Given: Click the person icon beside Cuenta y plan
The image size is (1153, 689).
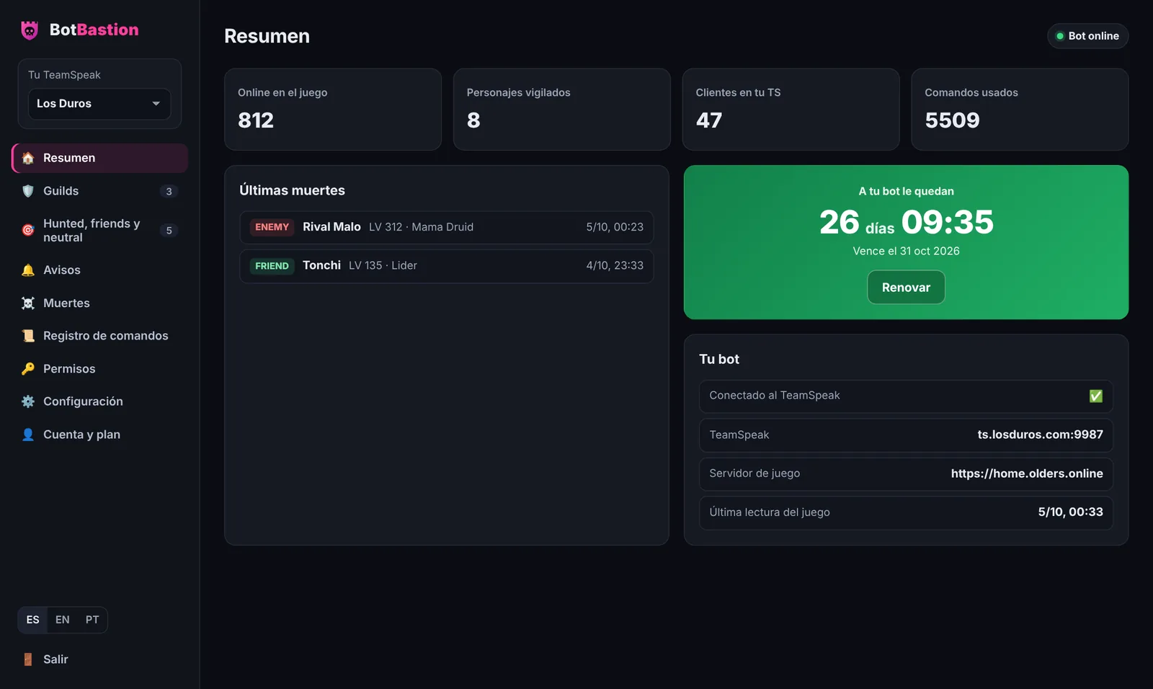Looking at the screenshot, I should (28, 435).
